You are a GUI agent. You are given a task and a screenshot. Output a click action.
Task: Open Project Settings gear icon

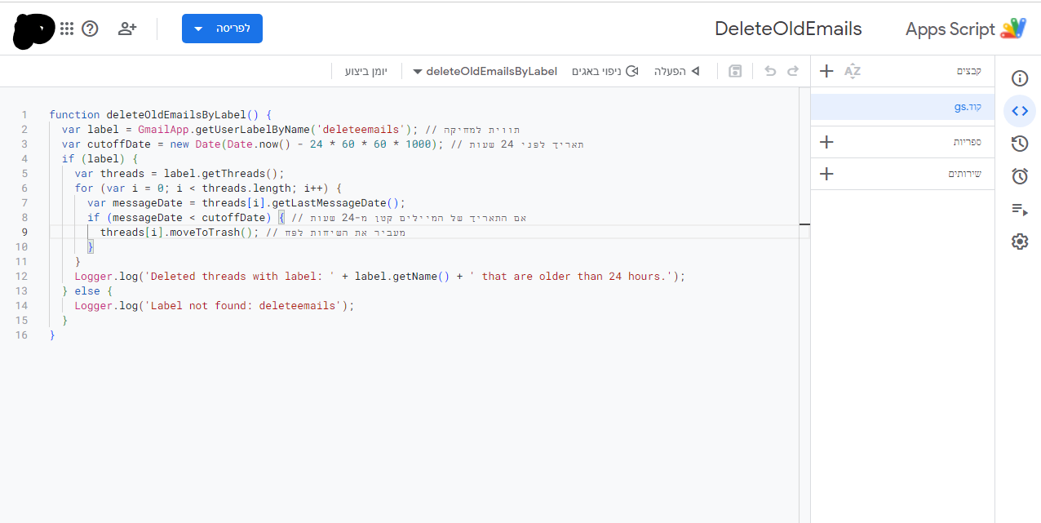(x=1019, y=242)
